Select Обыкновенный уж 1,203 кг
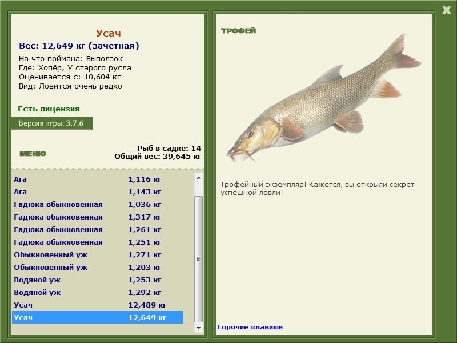The height and width of the screenshot is (343, 457). 98,267
